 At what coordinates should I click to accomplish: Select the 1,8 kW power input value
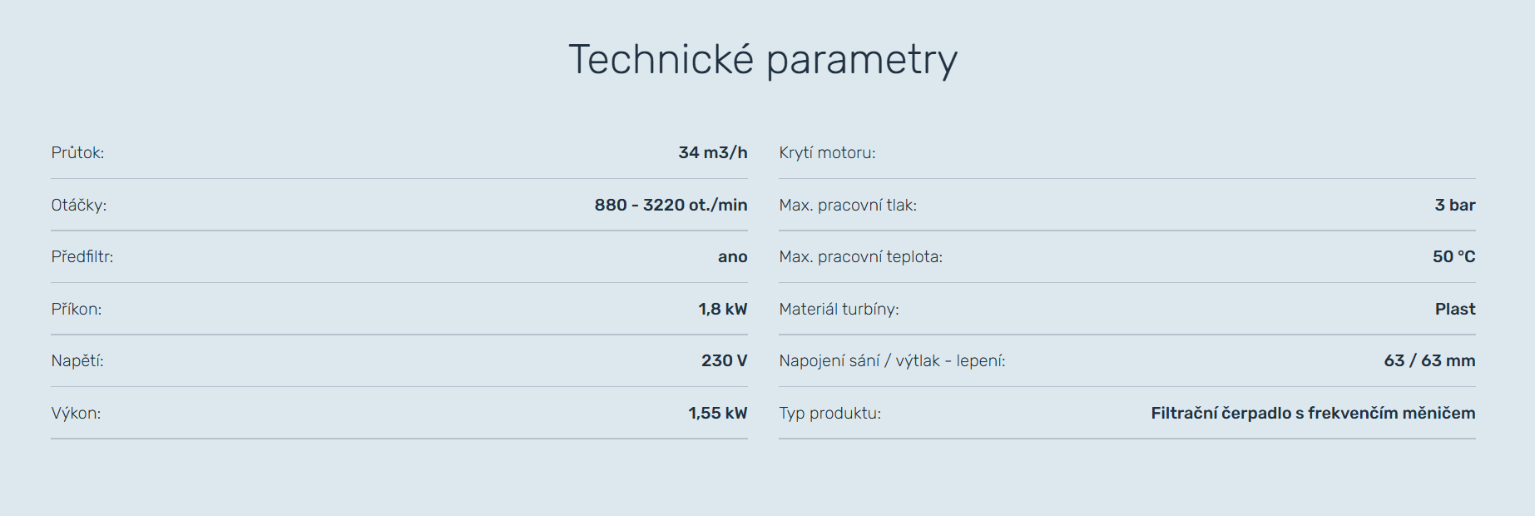pos(722,310)
